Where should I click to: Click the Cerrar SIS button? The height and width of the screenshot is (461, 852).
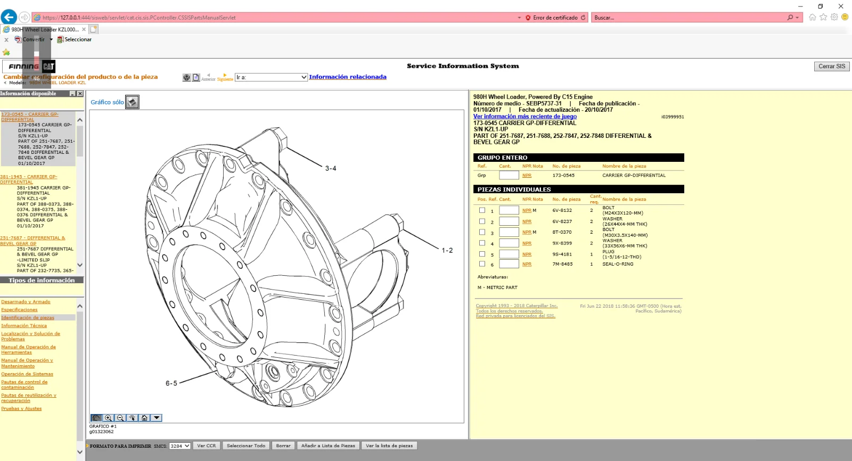pyautogui.click(x=832, y=67)
